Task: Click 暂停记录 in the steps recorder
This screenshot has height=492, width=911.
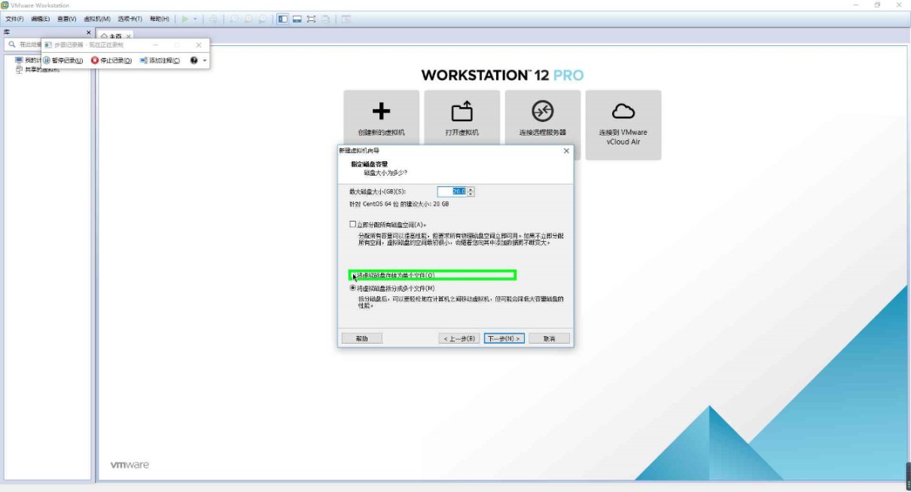Action: click(x=62, y=60)
